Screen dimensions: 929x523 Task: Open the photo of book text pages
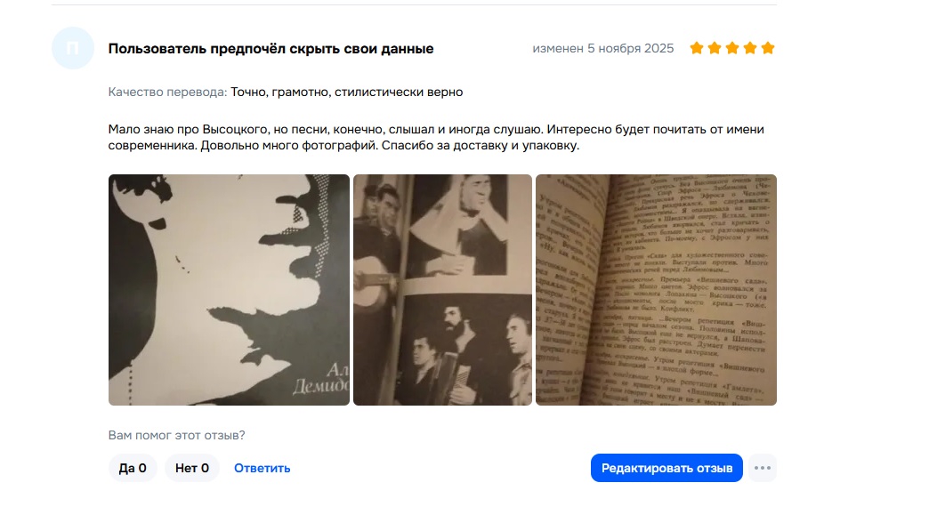656,290
